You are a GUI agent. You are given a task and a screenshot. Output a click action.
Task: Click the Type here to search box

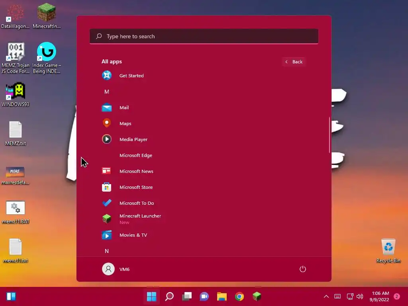pos(204,36)
